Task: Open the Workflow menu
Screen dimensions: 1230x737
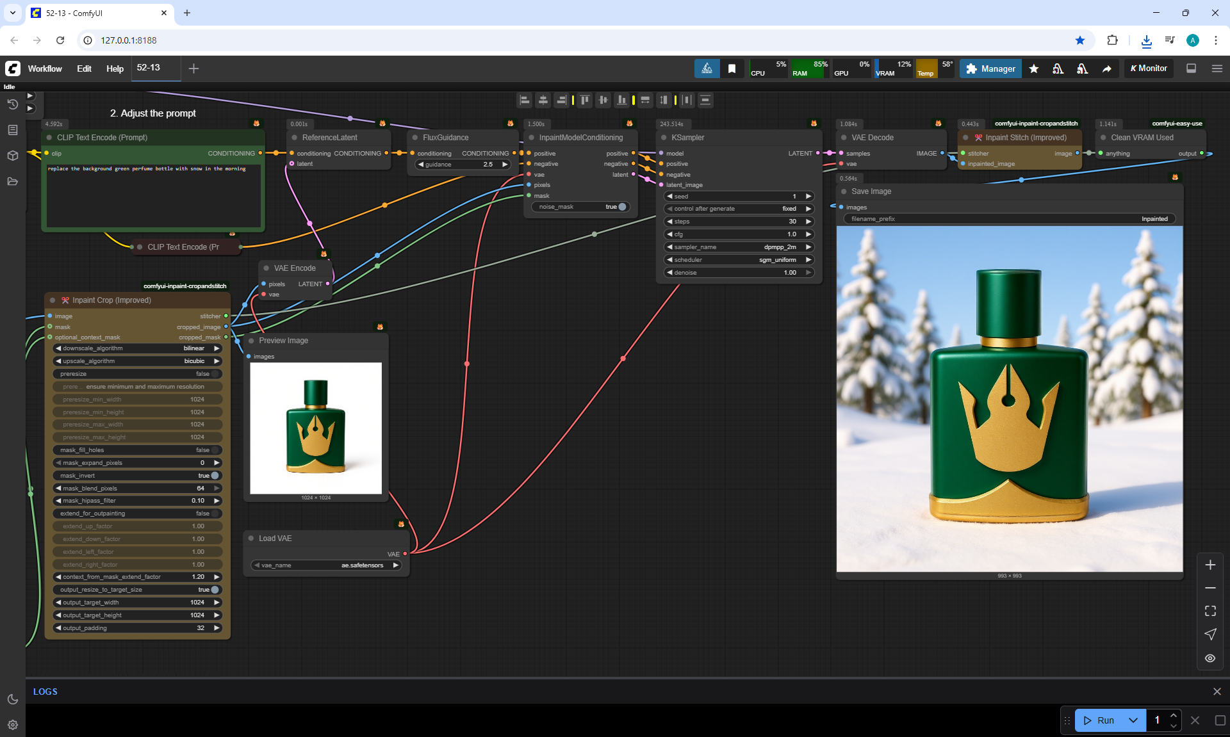Action: 45,69
